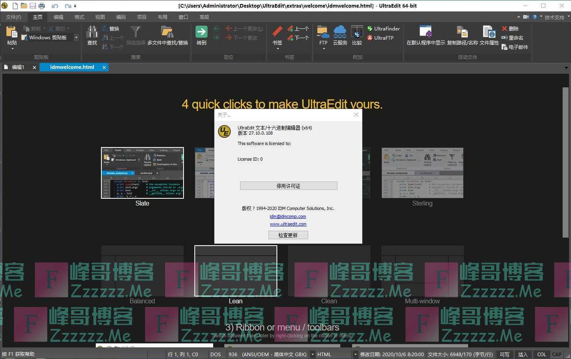Expand the Windows 剪贴板 clipboard dropdown
This screenshot has height=359, width=571.
point(76,38)
